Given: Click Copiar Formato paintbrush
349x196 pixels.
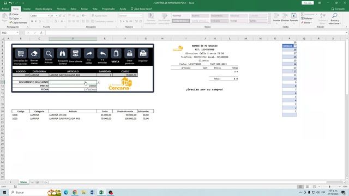Looking at the screenshot, I should pos(18,23).
